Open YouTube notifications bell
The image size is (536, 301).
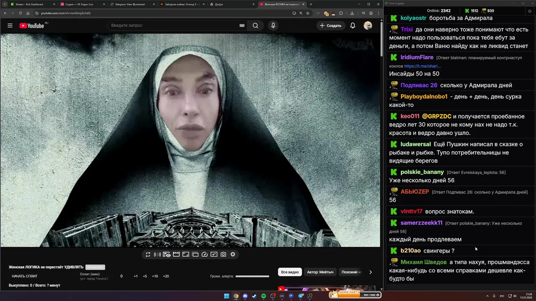click(x=353, y=26)
